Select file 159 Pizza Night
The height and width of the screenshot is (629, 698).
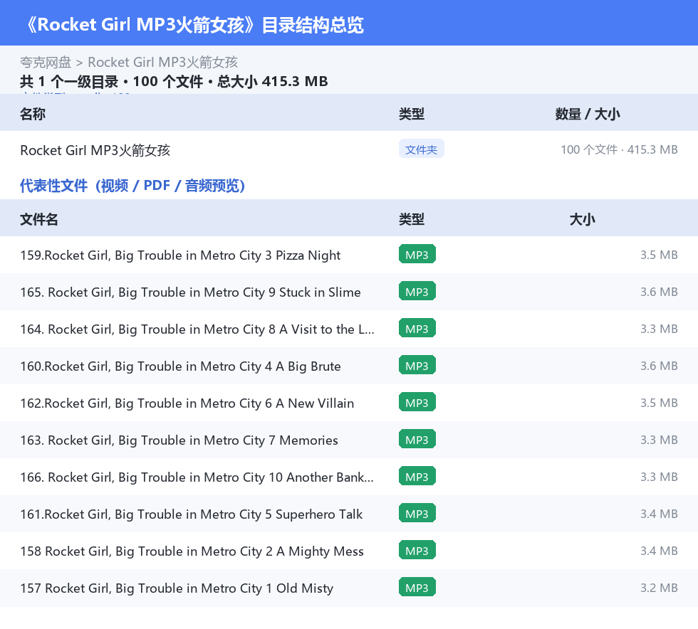pos(180,255)
